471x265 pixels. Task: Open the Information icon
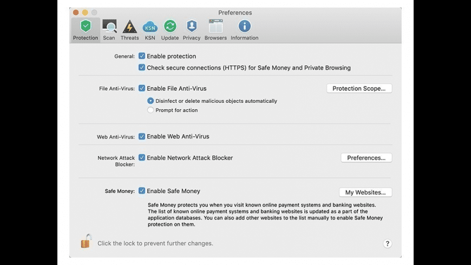coord(245,27)
